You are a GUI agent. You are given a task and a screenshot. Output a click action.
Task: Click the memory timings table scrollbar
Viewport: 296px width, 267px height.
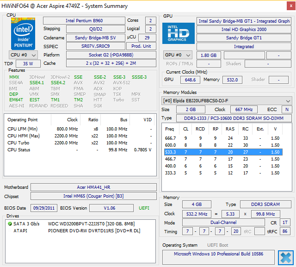coord(288,157)
